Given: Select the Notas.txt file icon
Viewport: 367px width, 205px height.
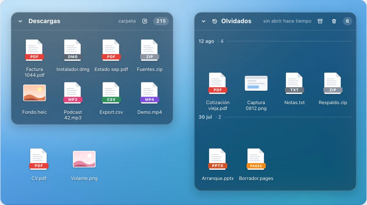Looking at the screenshot, I should point(295,84).
